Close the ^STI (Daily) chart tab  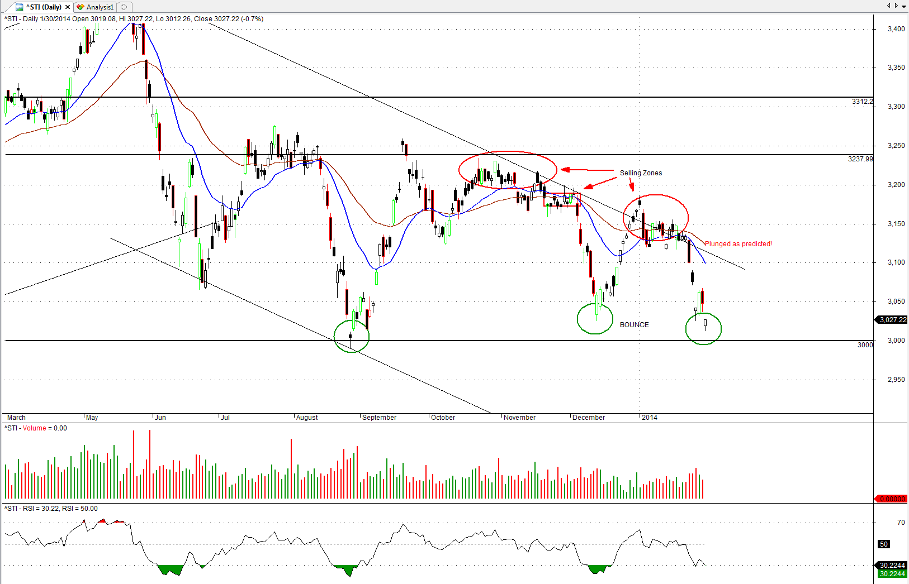click(68, 7)
